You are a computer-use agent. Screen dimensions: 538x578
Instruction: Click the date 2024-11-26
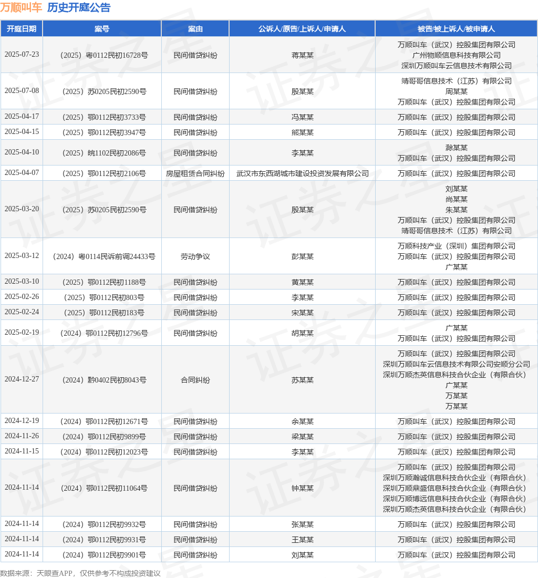(22, 436)
